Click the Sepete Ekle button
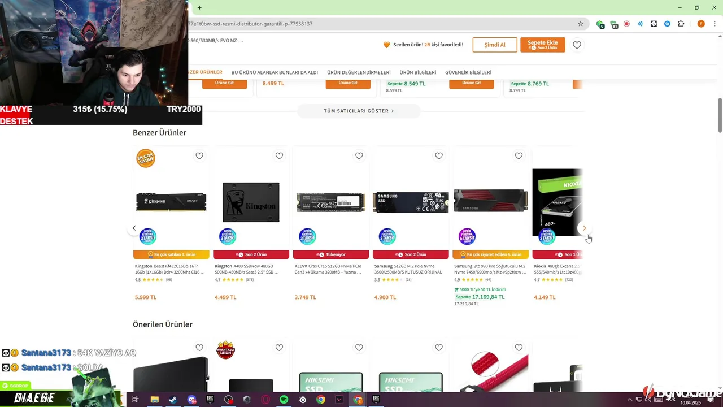723x407 pixels. coord(543,45)
